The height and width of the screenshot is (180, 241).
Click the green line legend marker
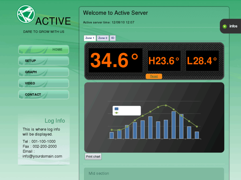click(116, 113)
